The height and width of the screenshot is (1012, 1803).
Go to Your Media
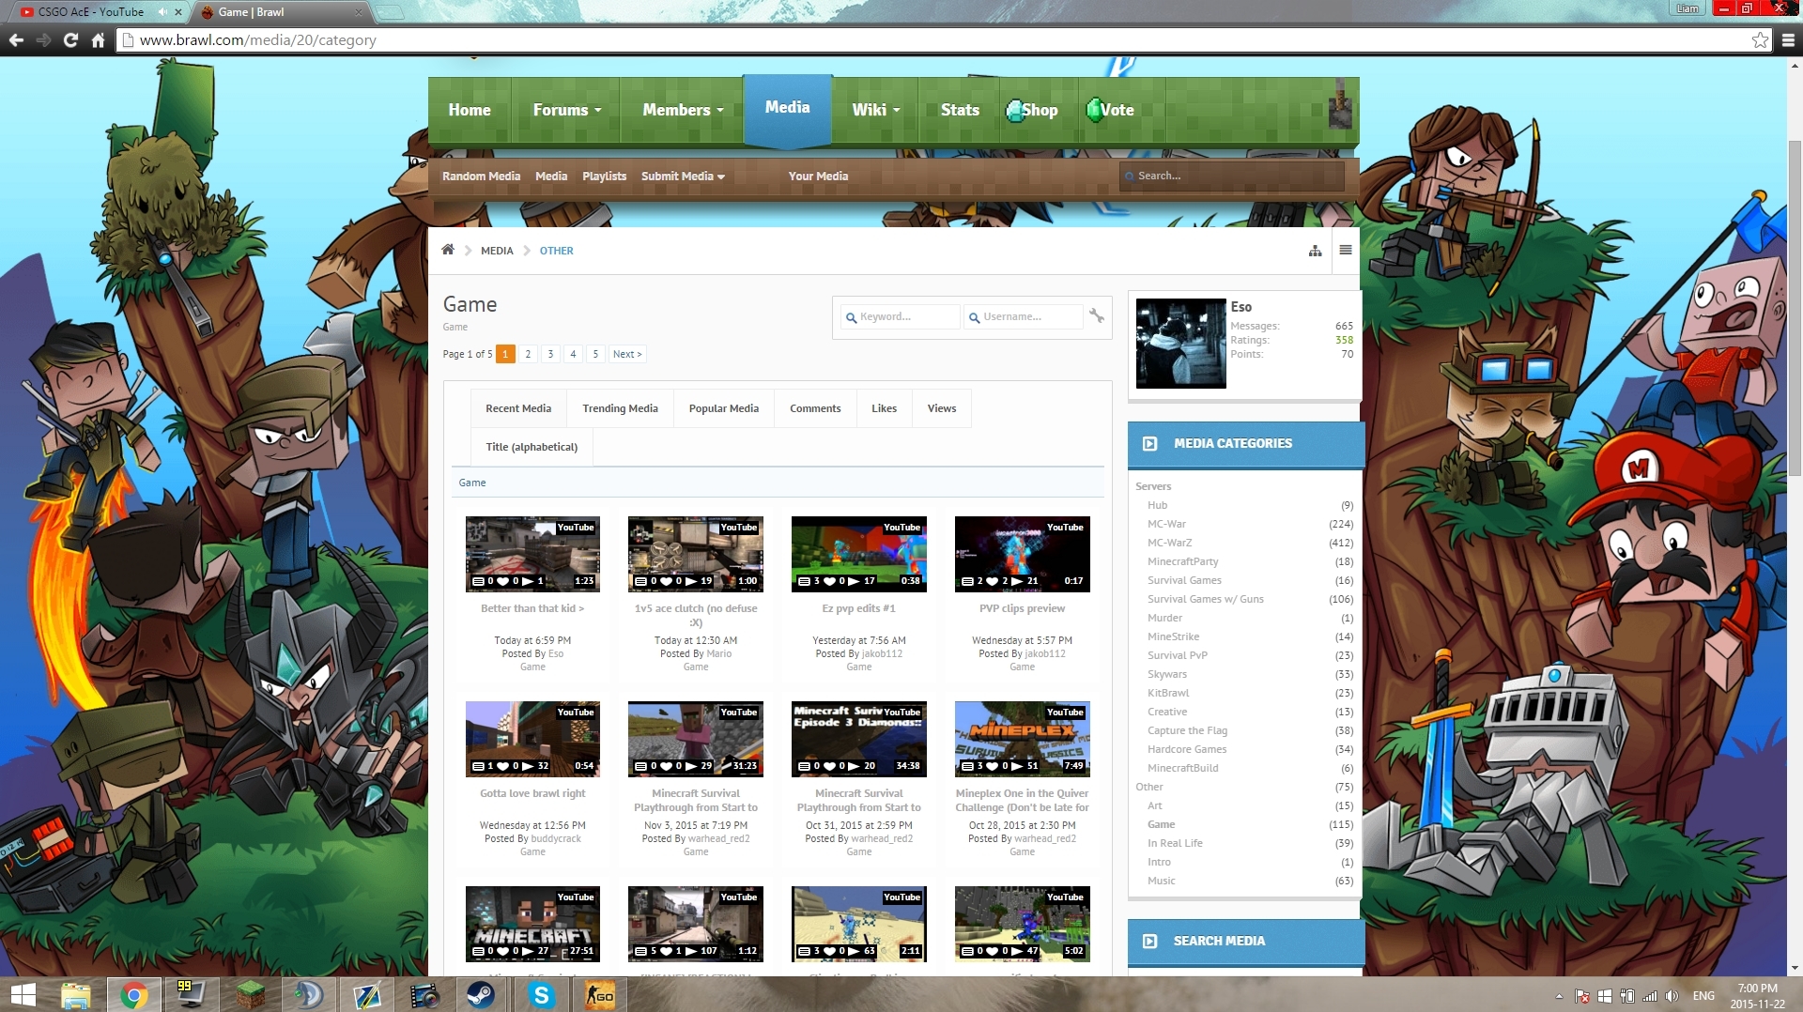tap(818, 176)
